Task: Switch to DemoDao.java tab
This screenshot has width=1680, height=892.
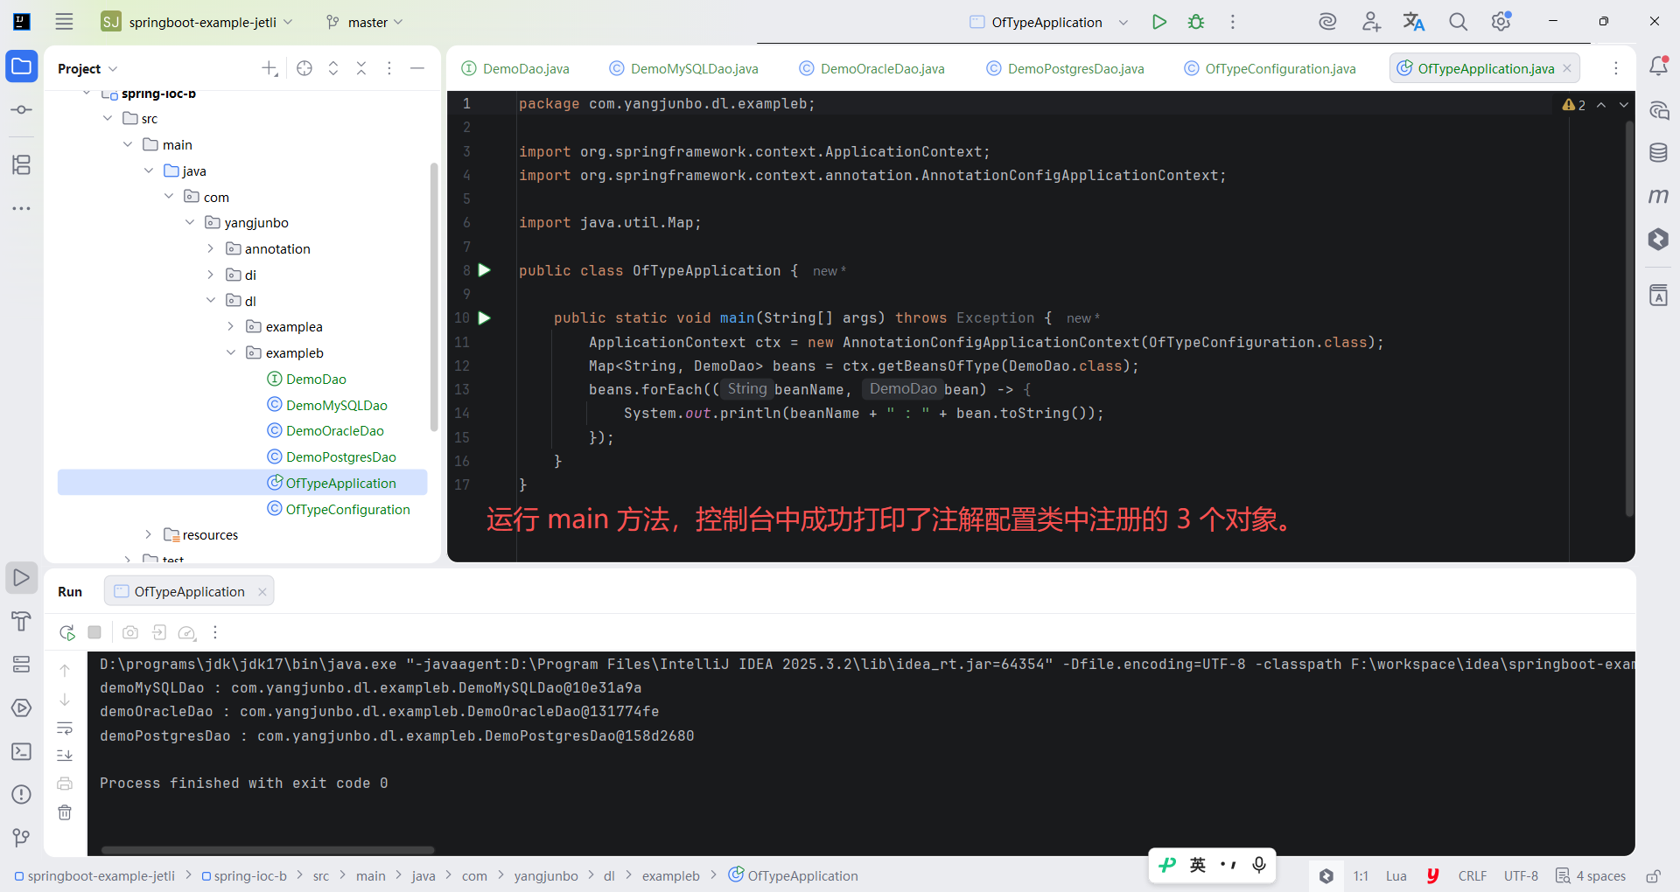Action: pos(515,68)
